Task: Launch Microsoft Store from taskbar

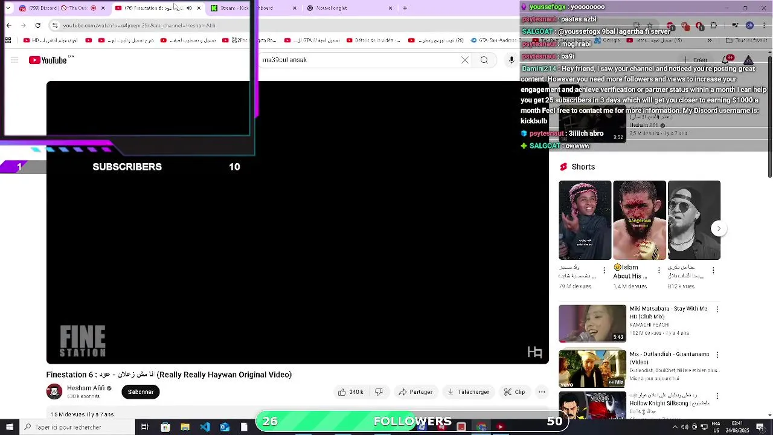Action: (x=165, y=427)
